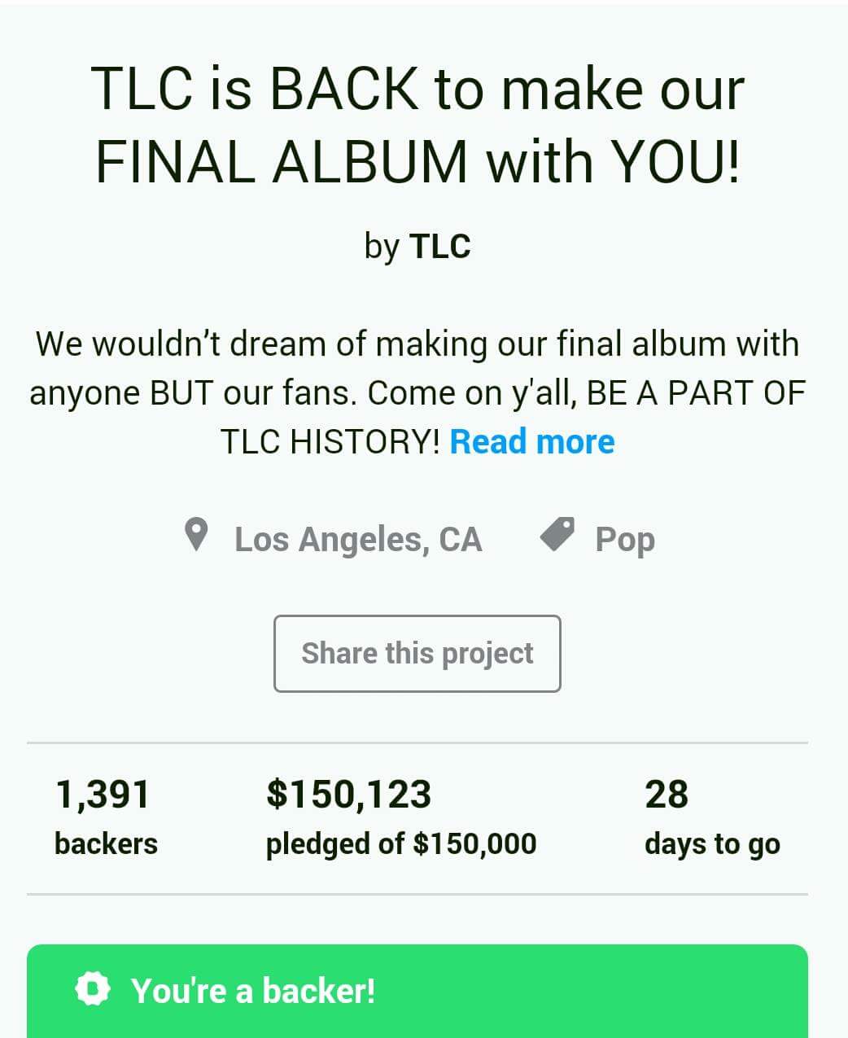
Task: Click the number 28 in the stats row
Action: [667, 795]
